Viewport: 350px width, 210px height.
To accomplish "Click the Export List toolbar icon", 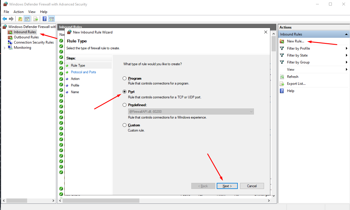I will (x=36, y=19).
